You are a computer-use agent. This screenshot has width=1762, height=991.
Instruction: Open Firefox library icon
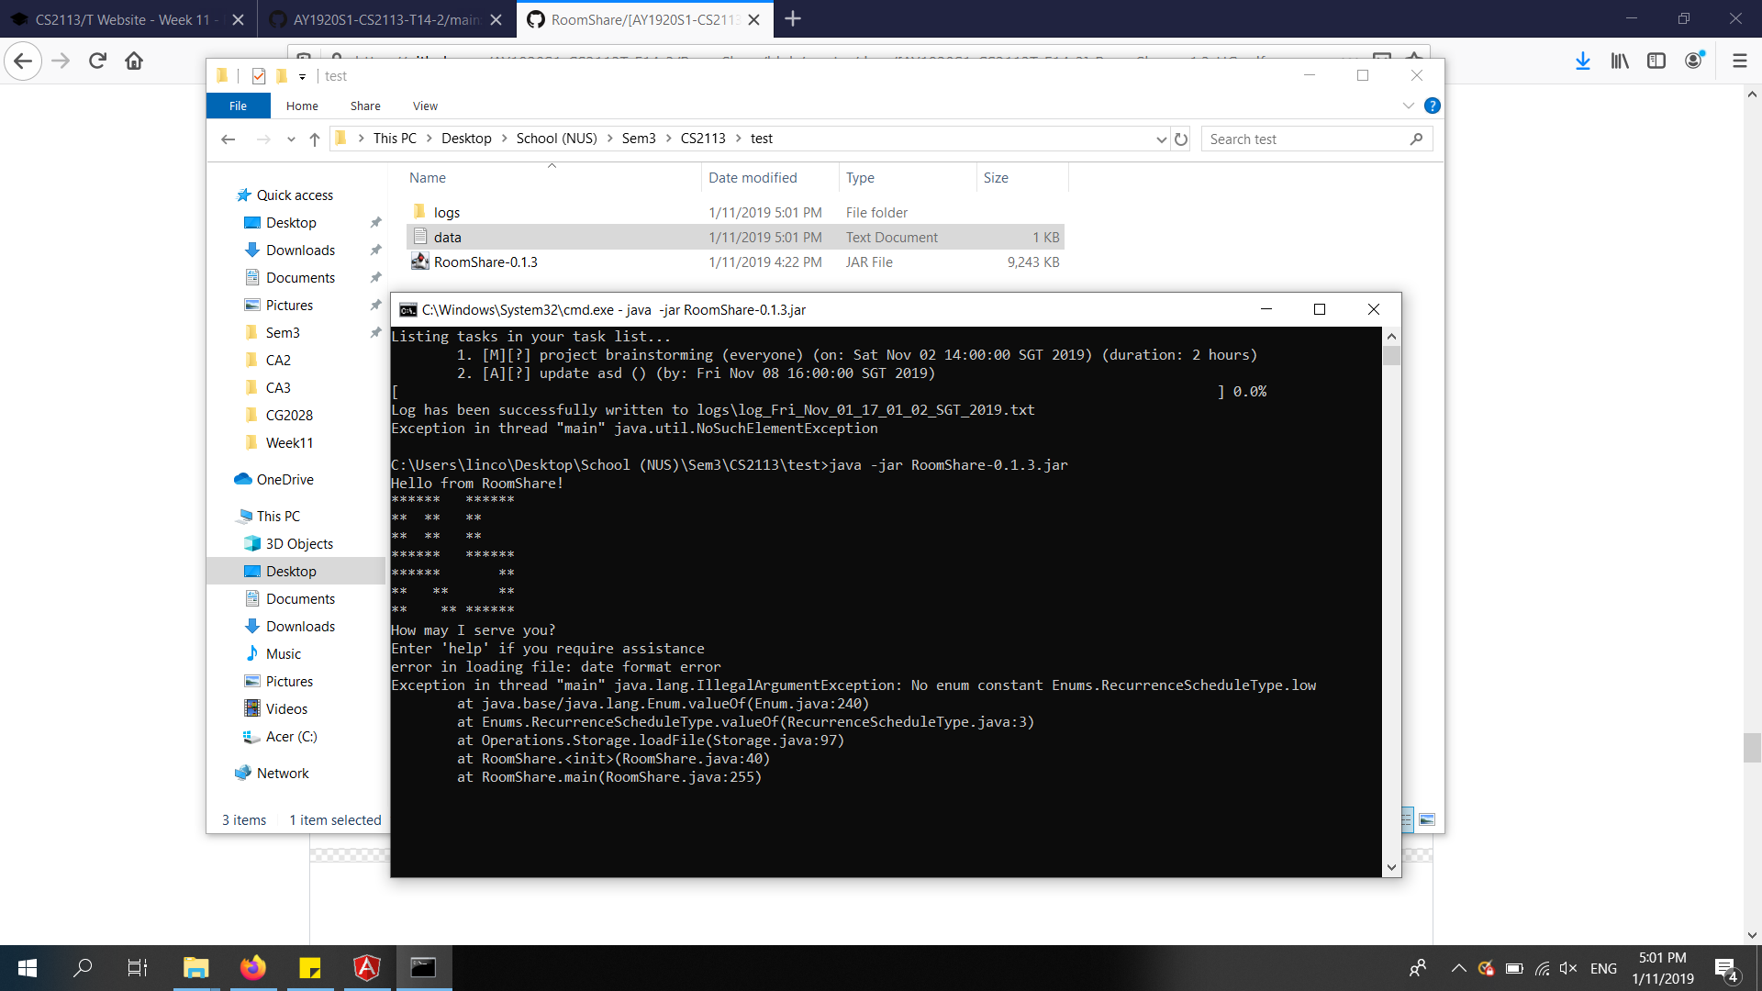(1620, 61)
